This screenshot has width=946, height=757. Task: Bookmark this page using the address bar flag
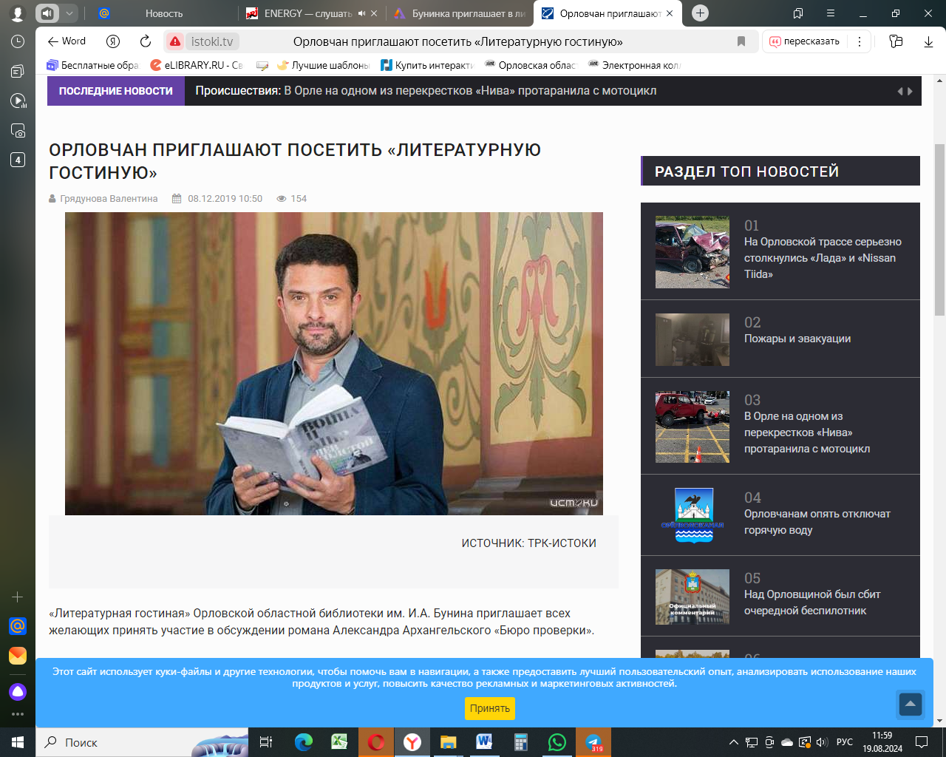pos(741,41)
